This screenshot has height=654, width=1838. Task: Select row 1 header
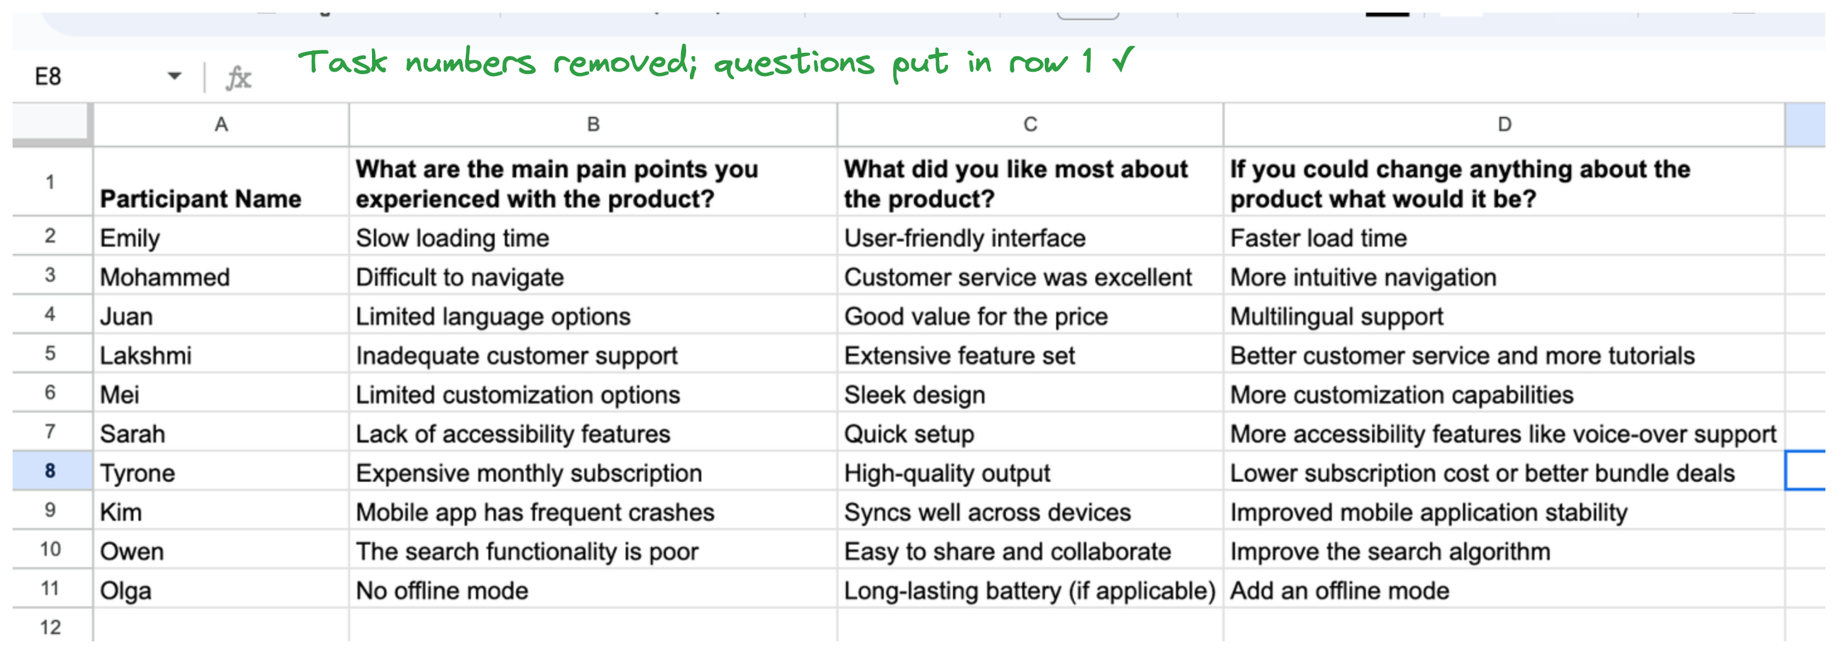[52, 182]
